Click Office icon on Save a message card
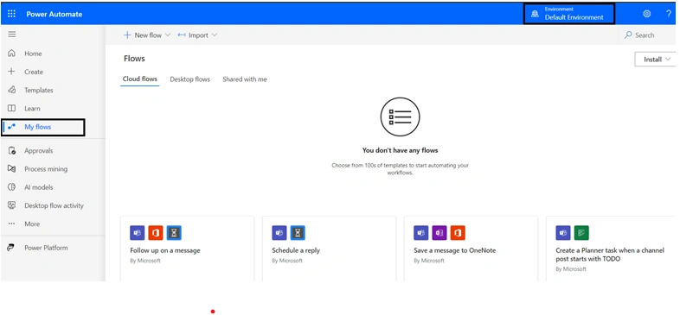 (458, 233)
